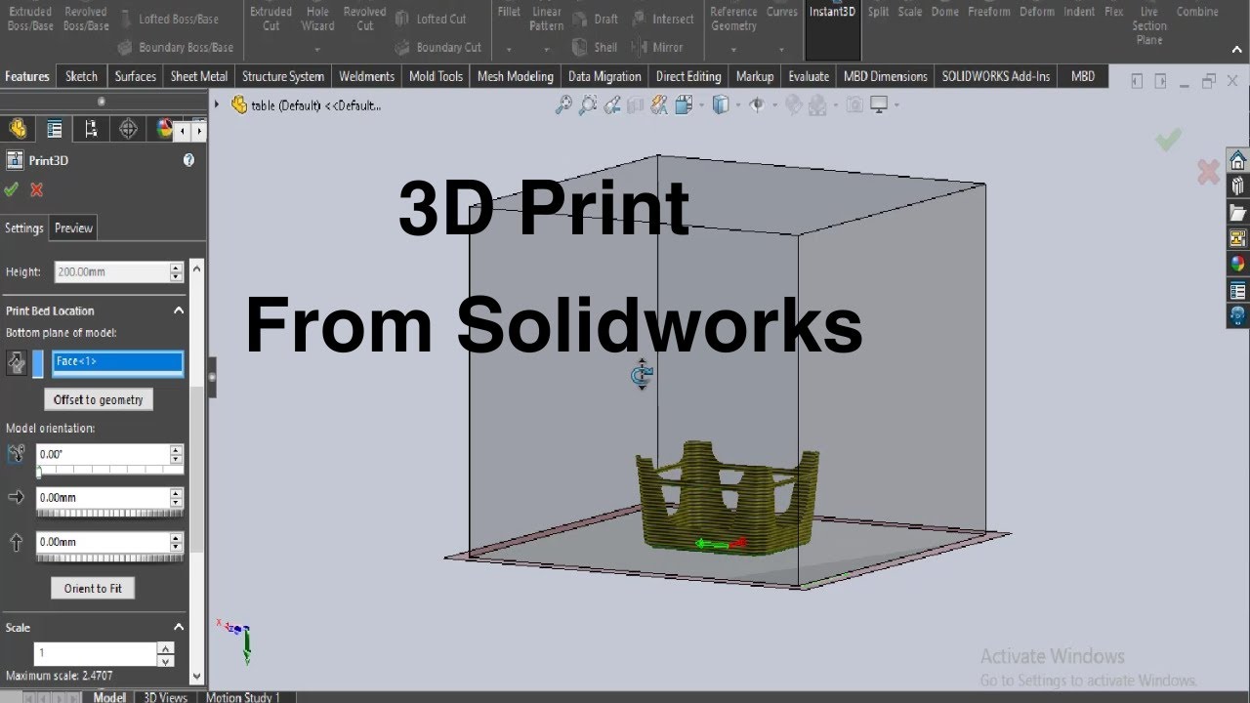1250x703 pixels.
Task: Click the Reverse direction button beside Face<1>
Action: [17, 363]
